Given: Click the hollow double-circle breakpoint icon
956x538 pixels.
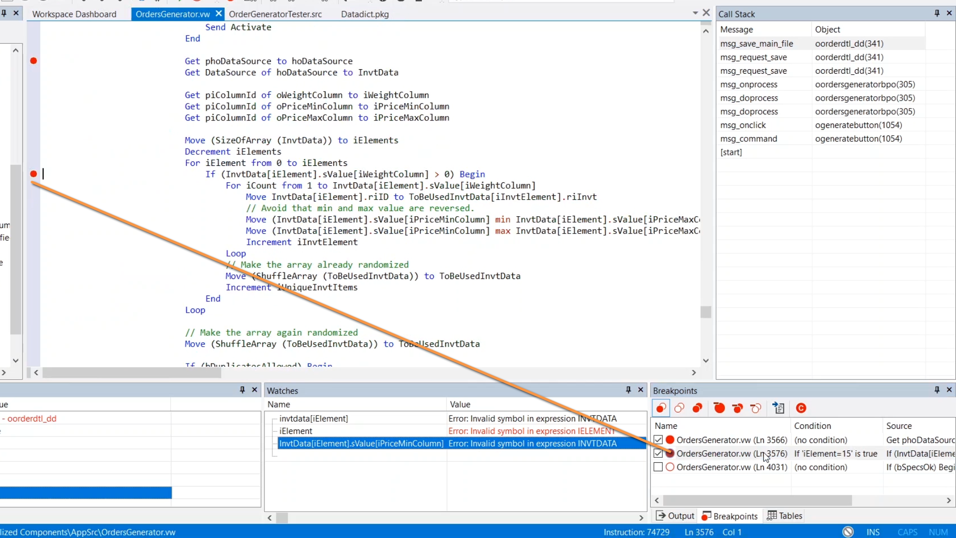Looking at the screenshot, I should tap(679, 408).
